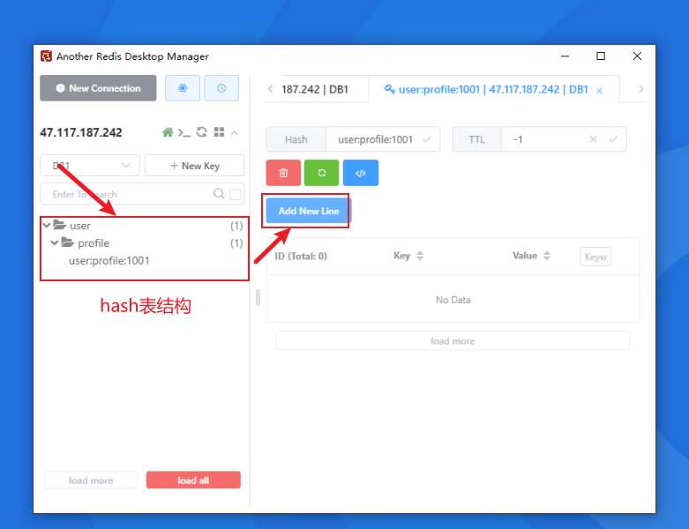Viewport: 689px width, 529px height.
Task: Open the DB1 database dropdown
Action: (x=90, y=166)
